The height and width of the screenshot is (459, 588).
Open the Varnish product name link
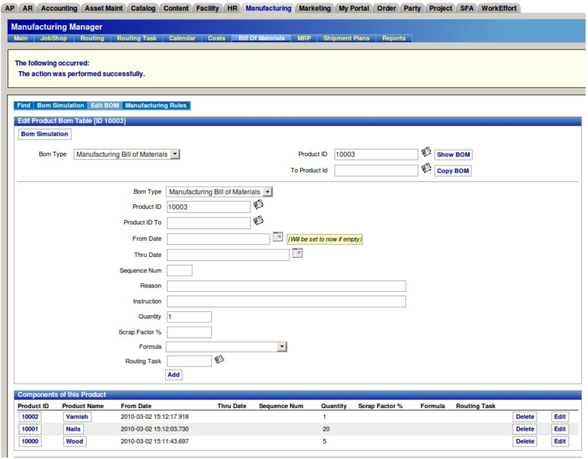pyautogui.click(x=77, y=417)
